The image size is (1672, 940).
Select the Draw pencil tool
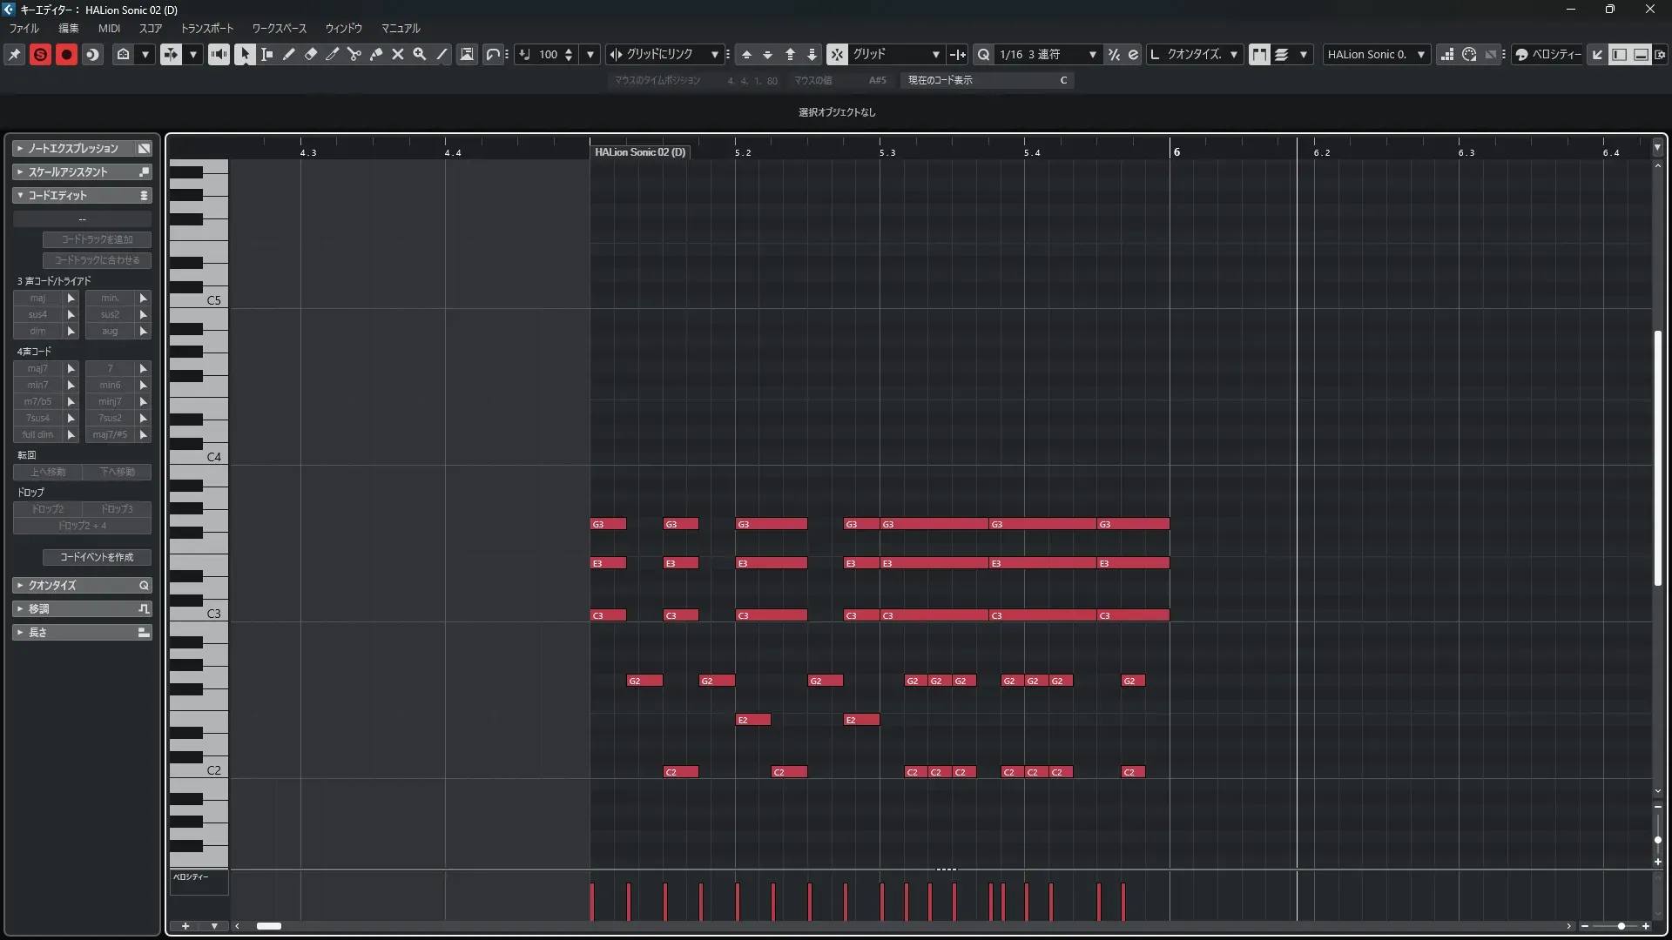289,54
